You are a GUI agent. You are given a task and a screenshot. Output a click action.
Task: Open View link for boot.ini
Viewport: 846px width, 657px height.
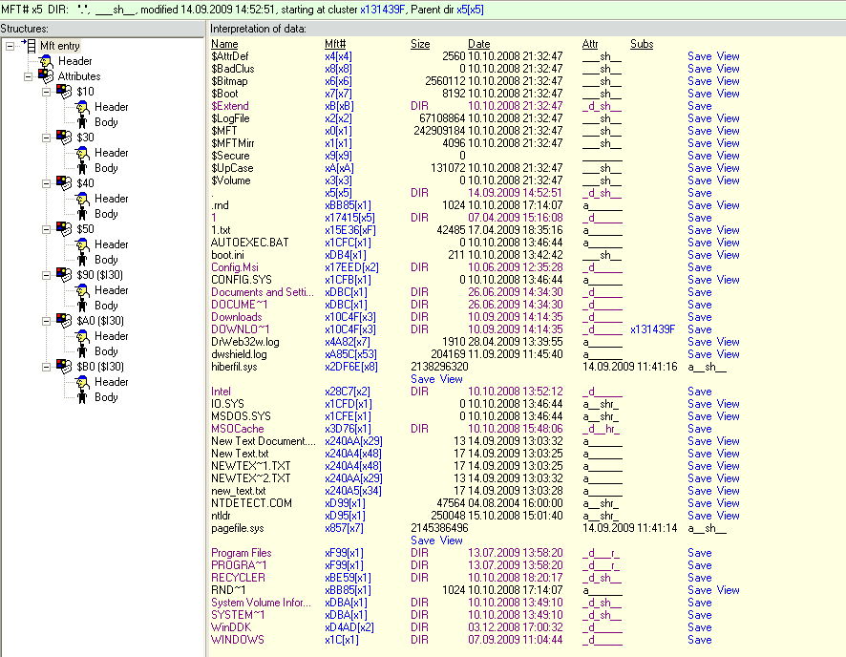pos(728,255)
